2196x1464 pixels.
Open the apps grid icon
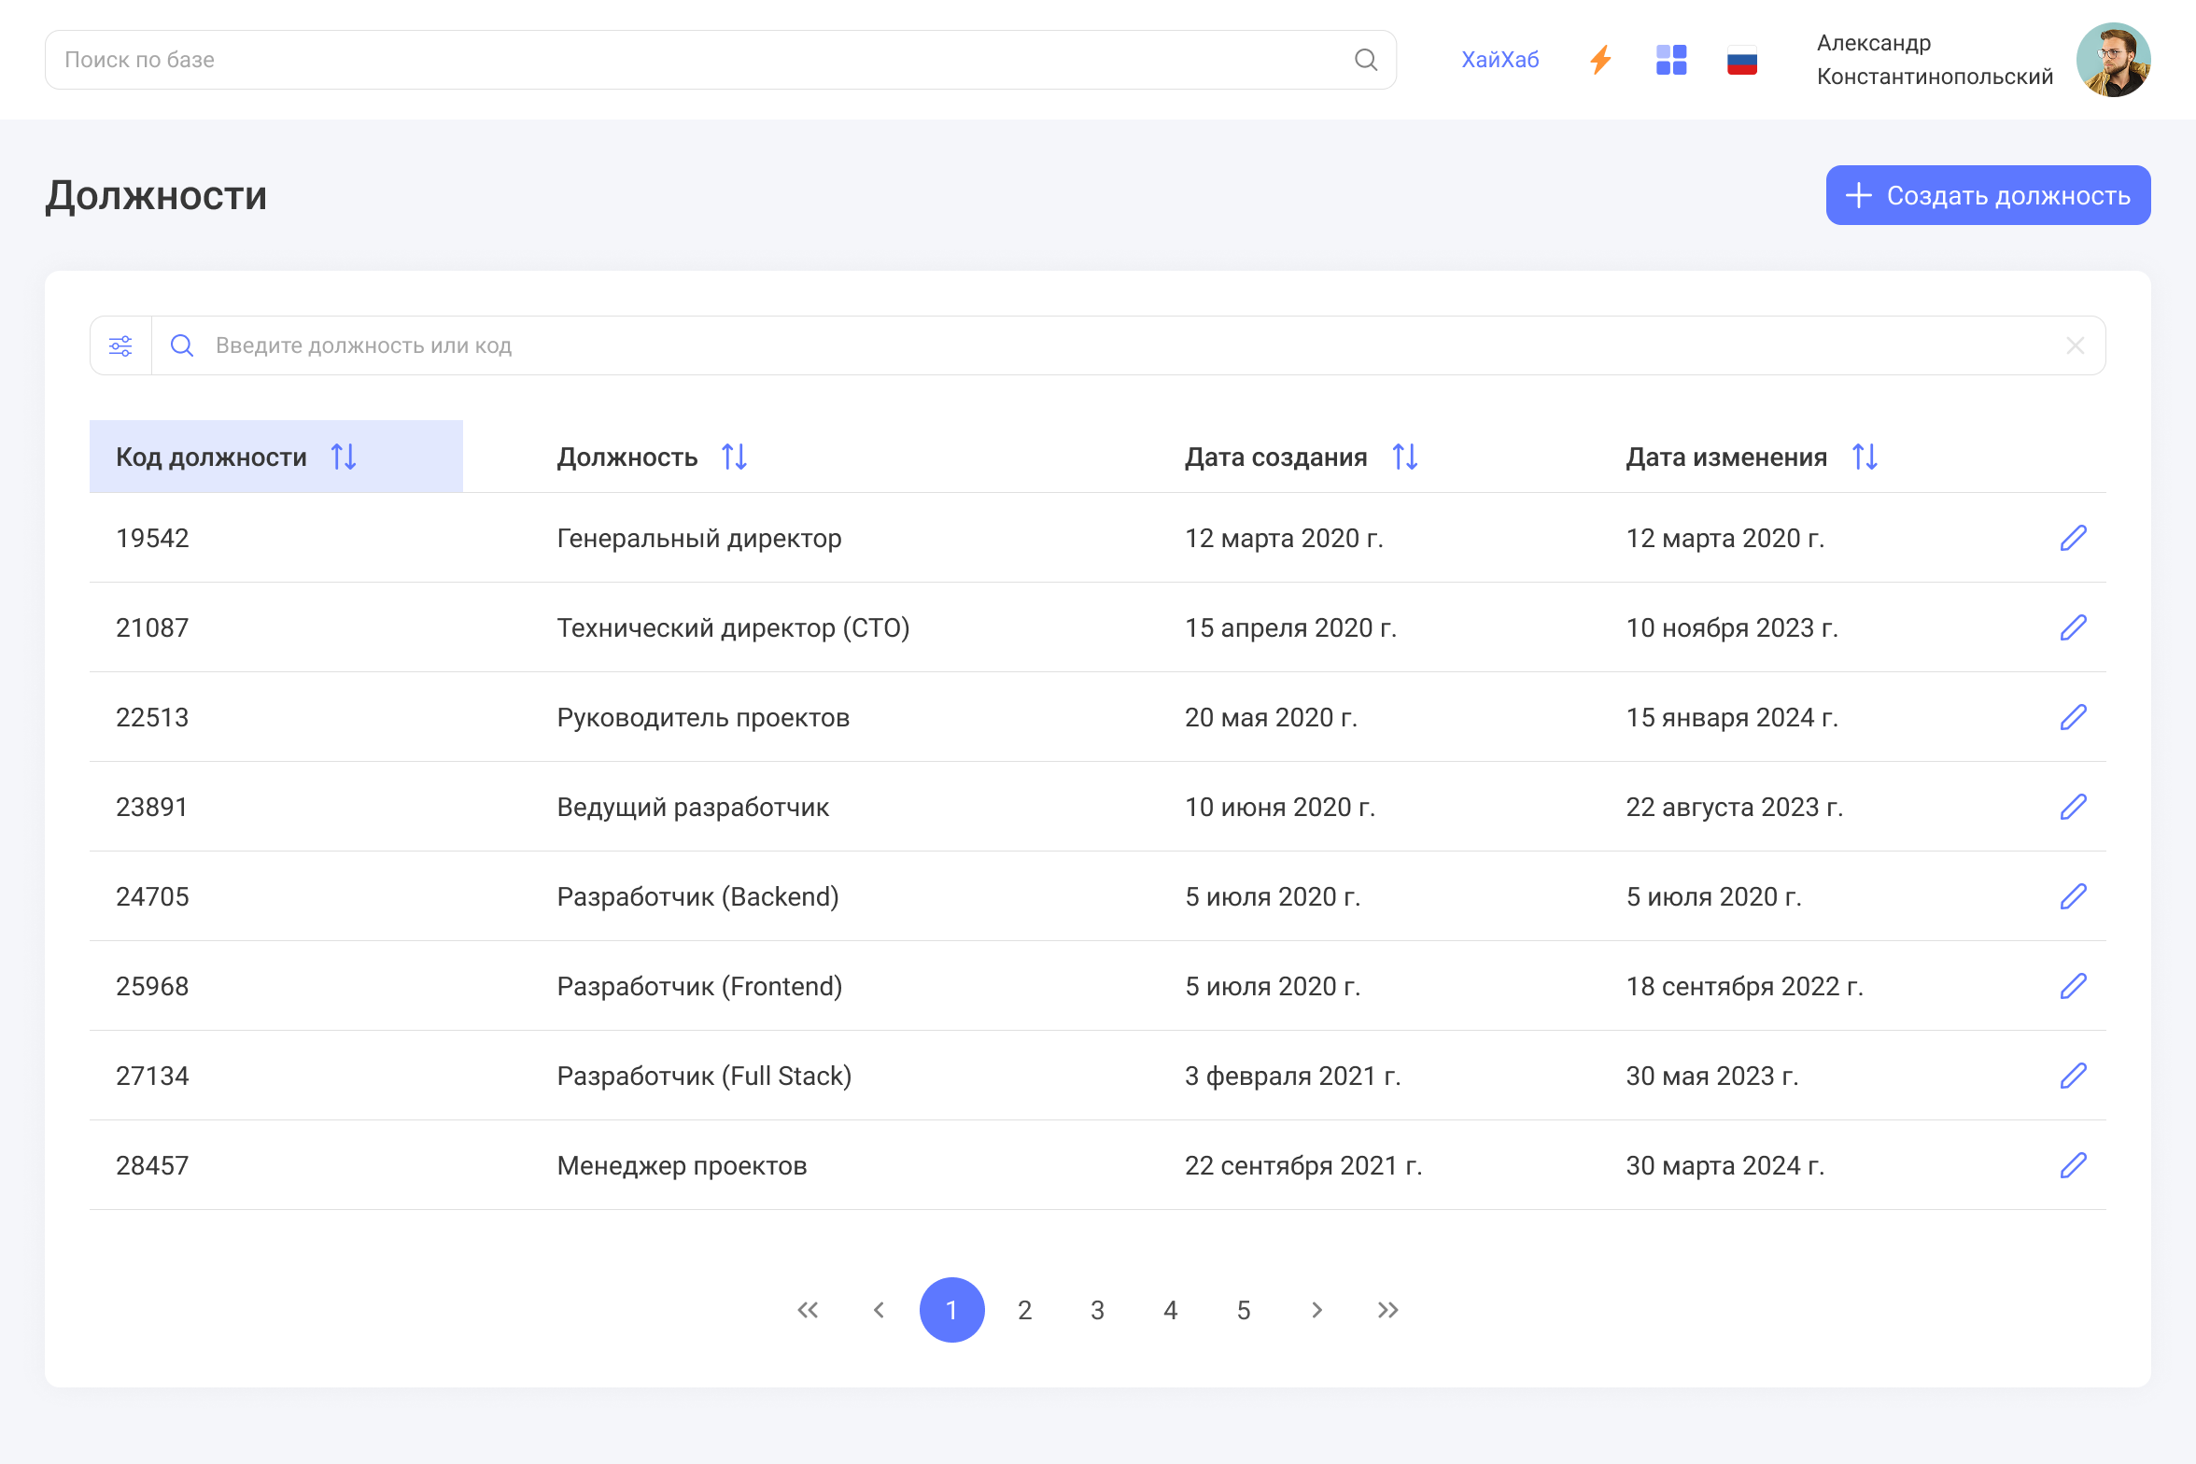[x=1671, y=60]
